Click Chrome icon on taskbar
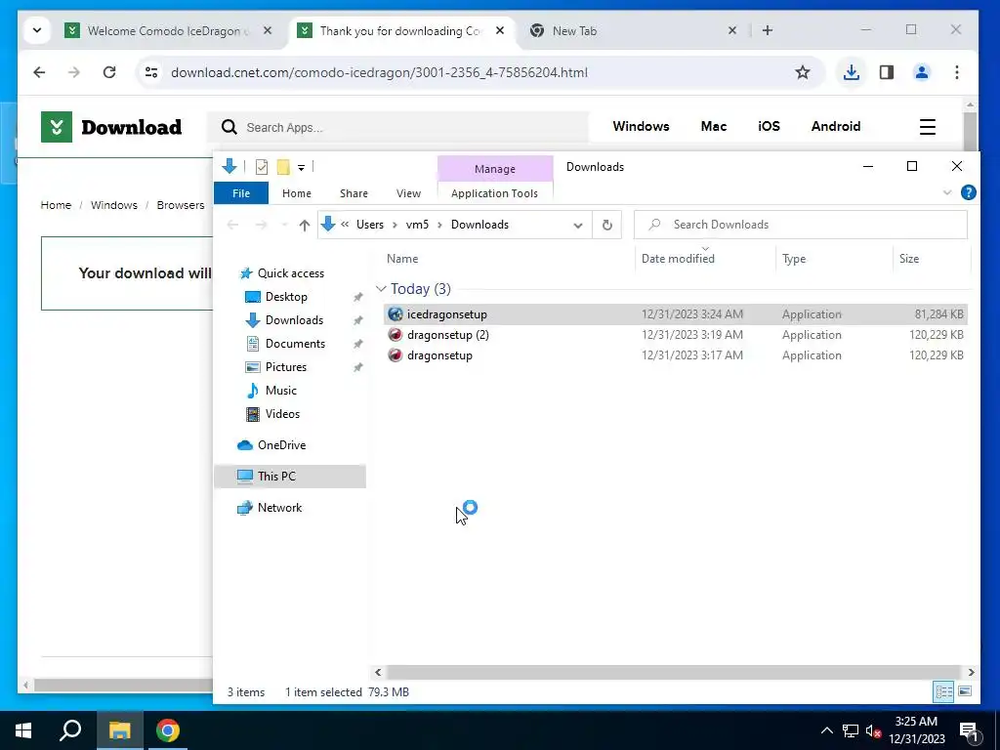1000x750 pixels. point(168,730)
